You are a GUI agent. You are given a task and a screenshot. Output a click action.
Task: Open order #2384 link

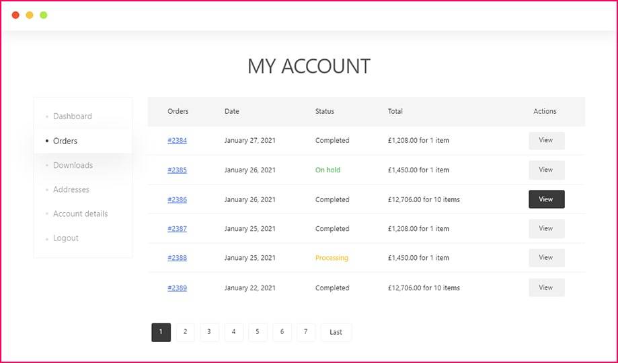click(x=177, y=141)
